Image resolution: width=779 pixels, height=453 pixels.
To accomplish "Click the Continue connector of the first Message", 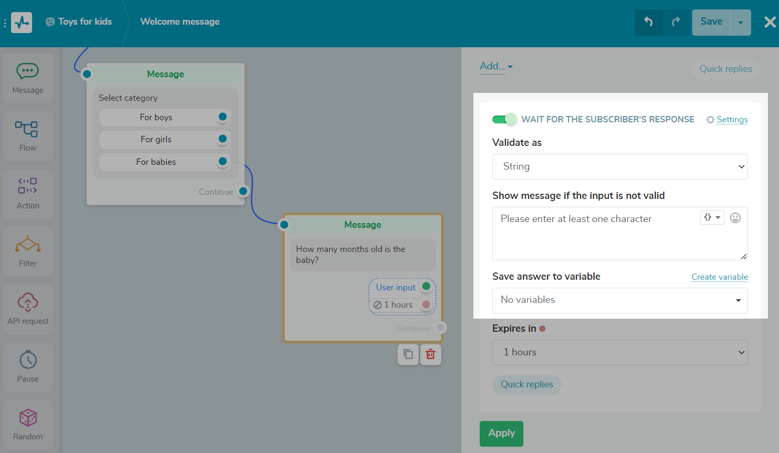I will tap(243, 191).
